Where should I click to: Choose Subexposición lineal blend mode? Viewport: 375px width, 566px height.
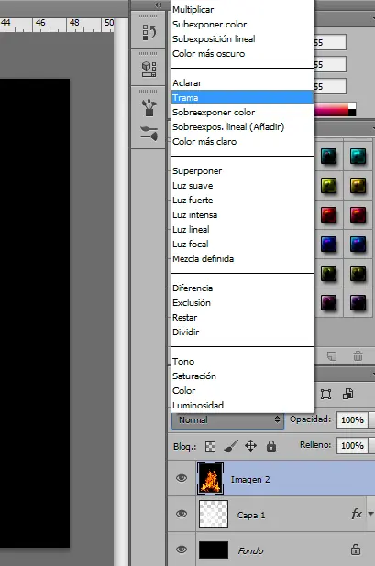pyautogui.click(x=242, y=39)
